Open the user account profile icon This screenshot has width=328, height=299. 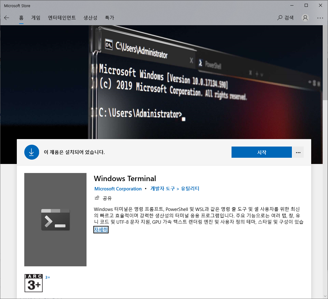tap(305, 18)
